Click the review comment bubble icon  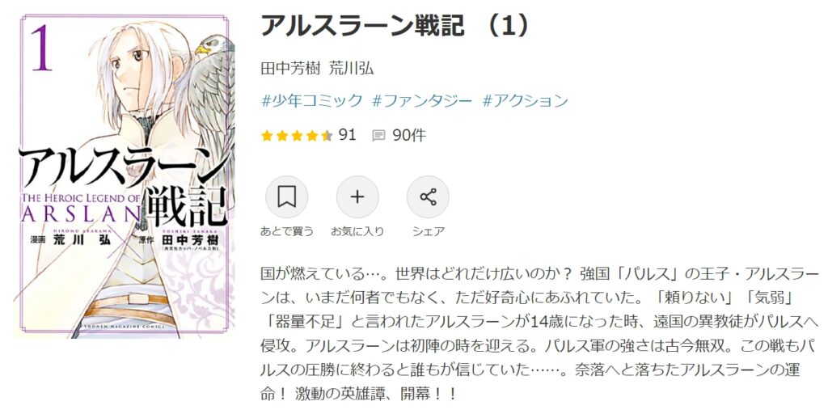tap(378, 136)
